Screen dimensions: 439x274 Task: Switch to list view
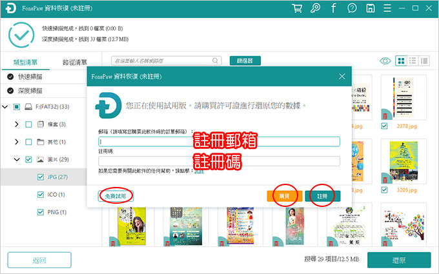(413, 61)
